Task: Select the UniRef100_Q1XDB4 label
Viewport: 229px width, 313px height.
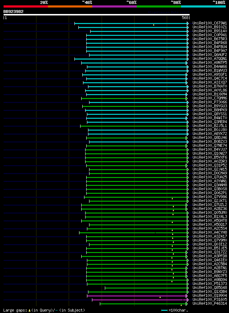Action: tap(210, 291)
